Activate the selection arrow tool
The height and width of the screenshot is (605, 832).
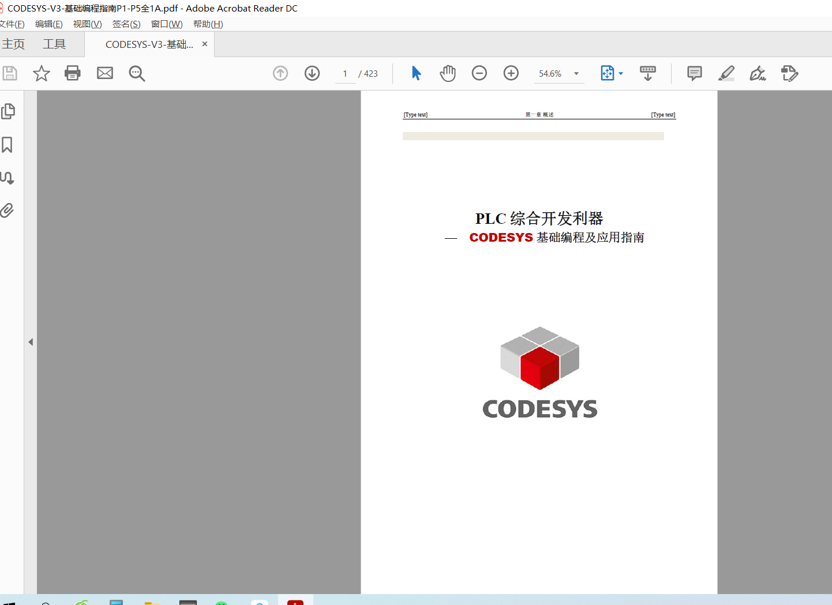pyautogui.click(x=416, y=73)
